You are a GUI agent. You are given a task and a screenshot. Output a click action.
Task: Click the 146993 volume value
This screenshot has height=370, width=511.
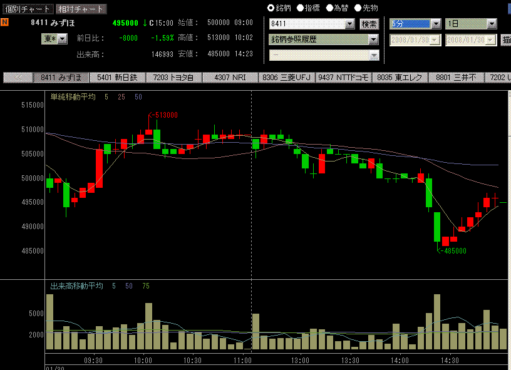pyautogui.click(x=162, y=54)
